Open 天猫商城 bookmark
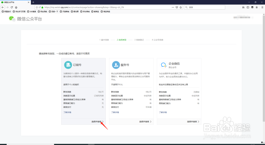This screenshot has height=145, width=265. (x=65, y=11)
